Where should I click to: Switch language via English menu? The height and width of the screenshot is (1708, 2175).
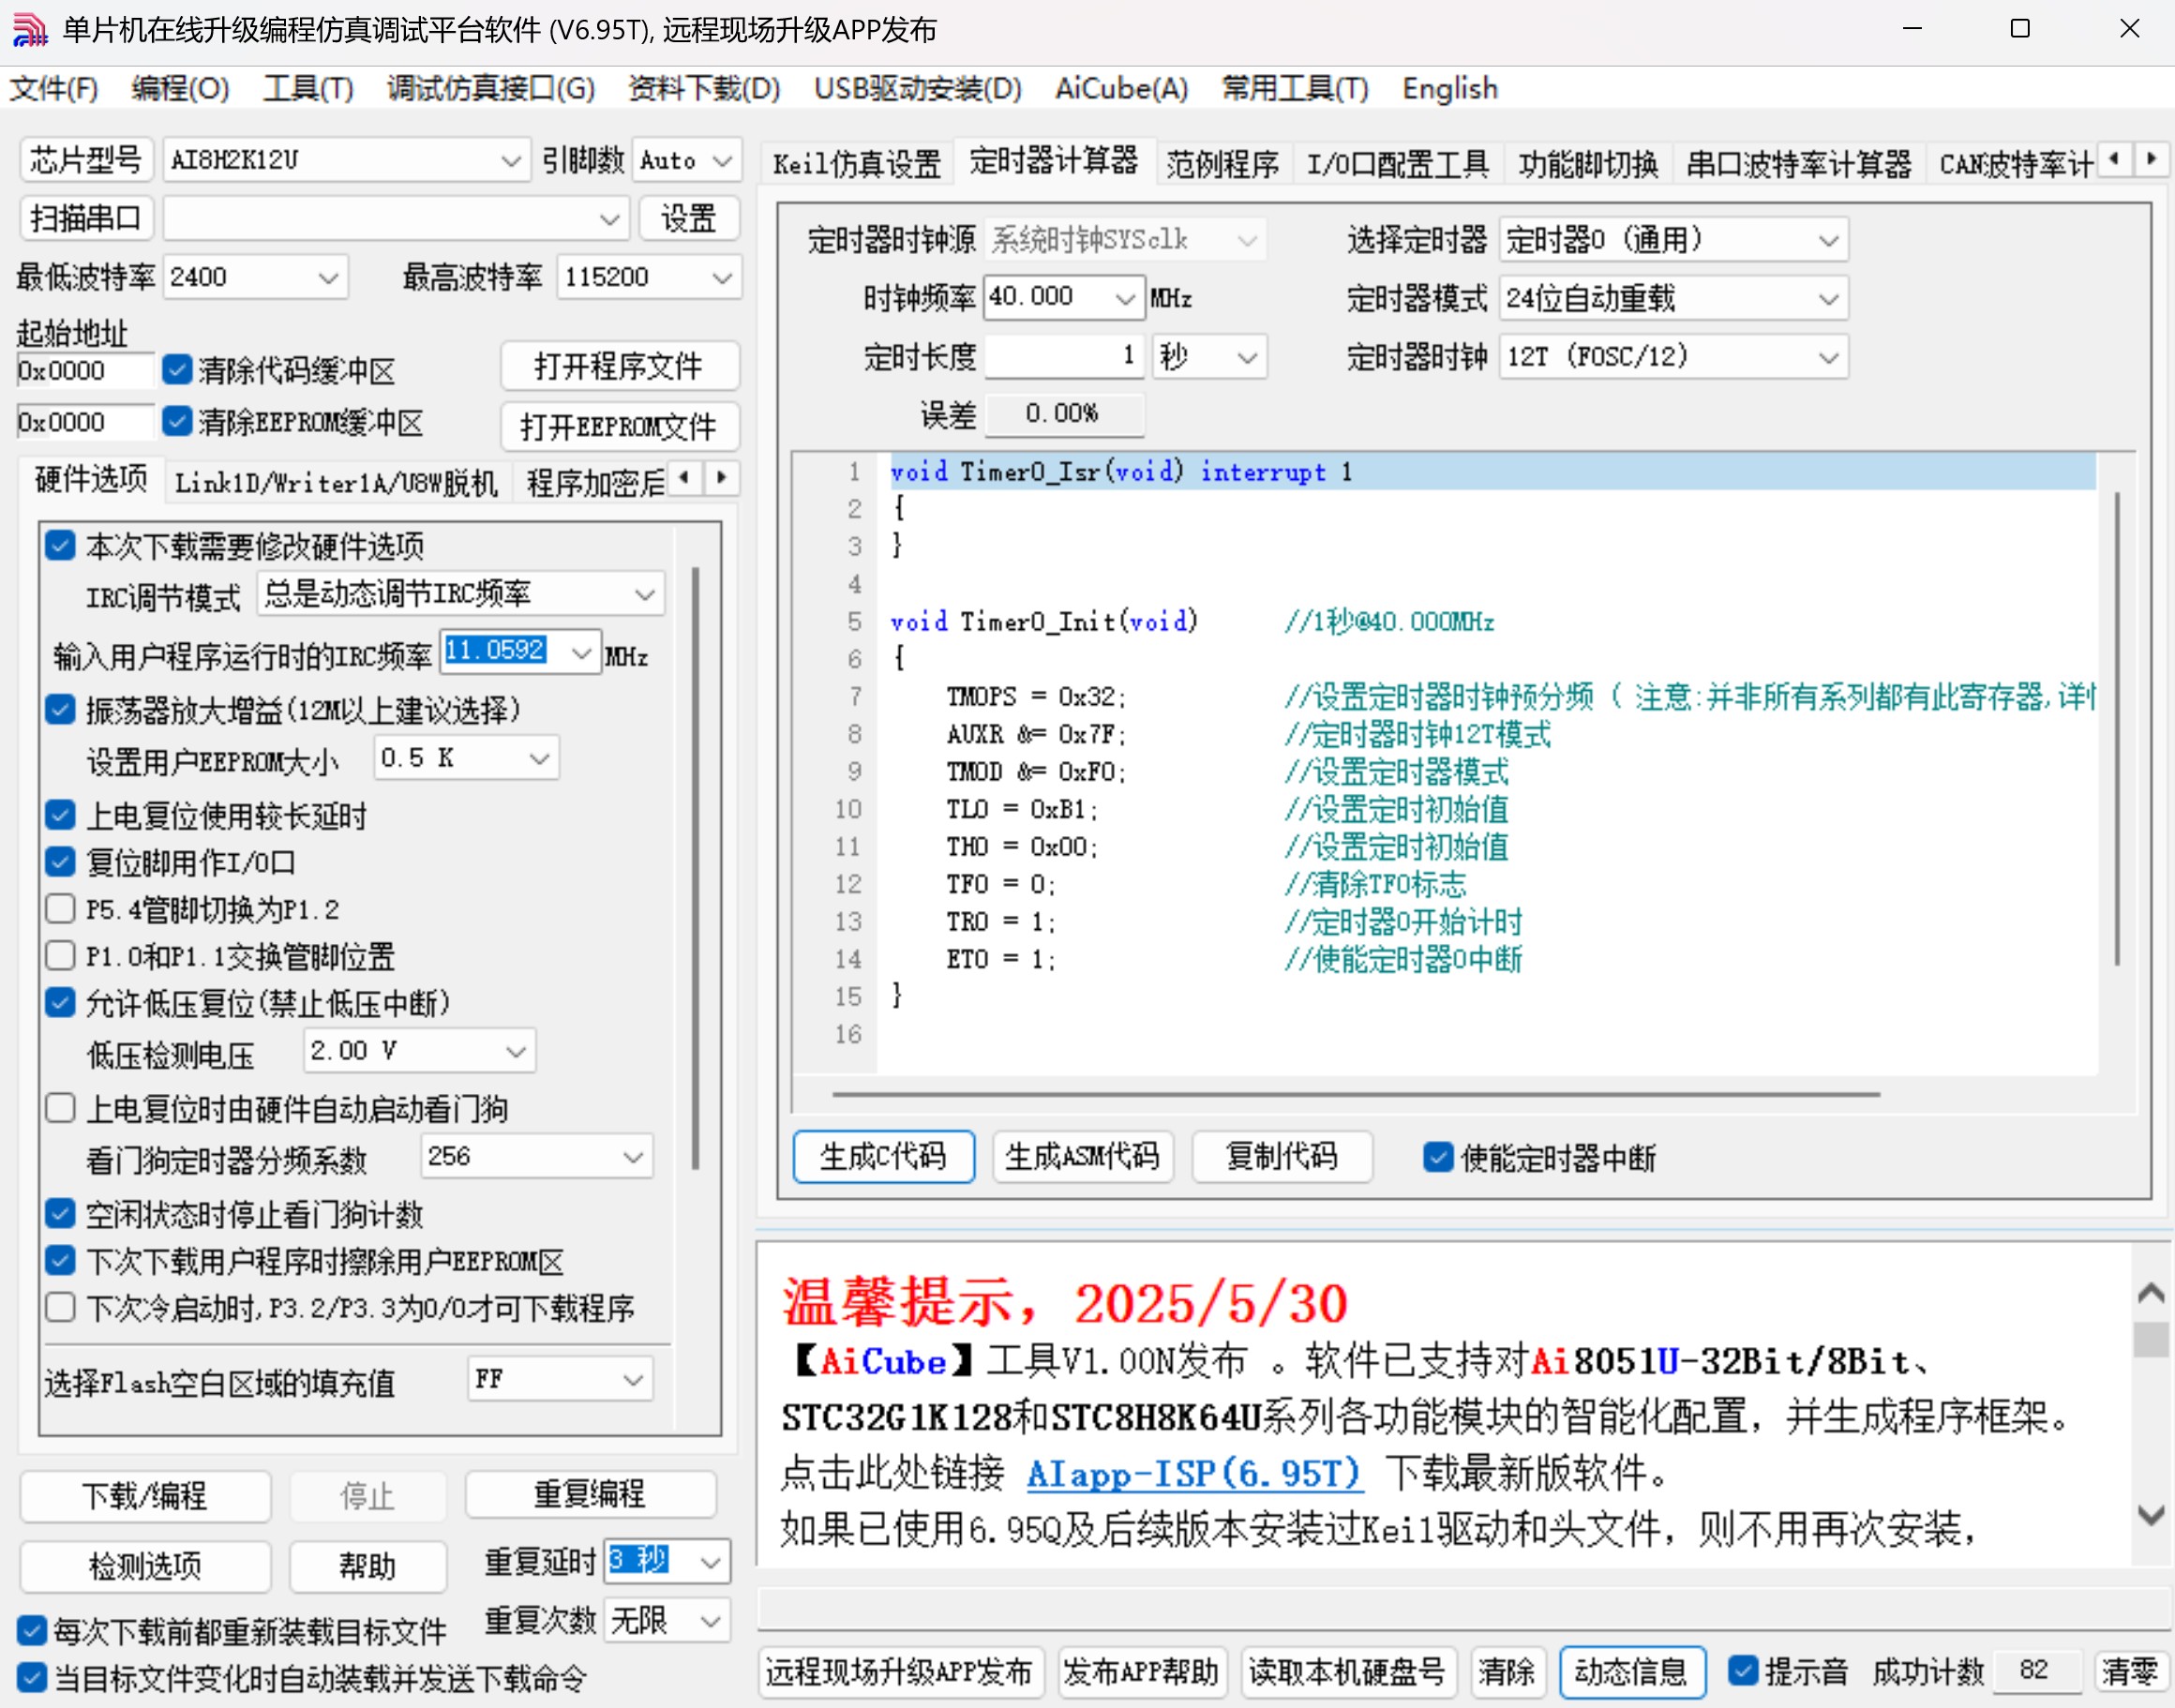pyautogui.click(x=1449, y=88)
